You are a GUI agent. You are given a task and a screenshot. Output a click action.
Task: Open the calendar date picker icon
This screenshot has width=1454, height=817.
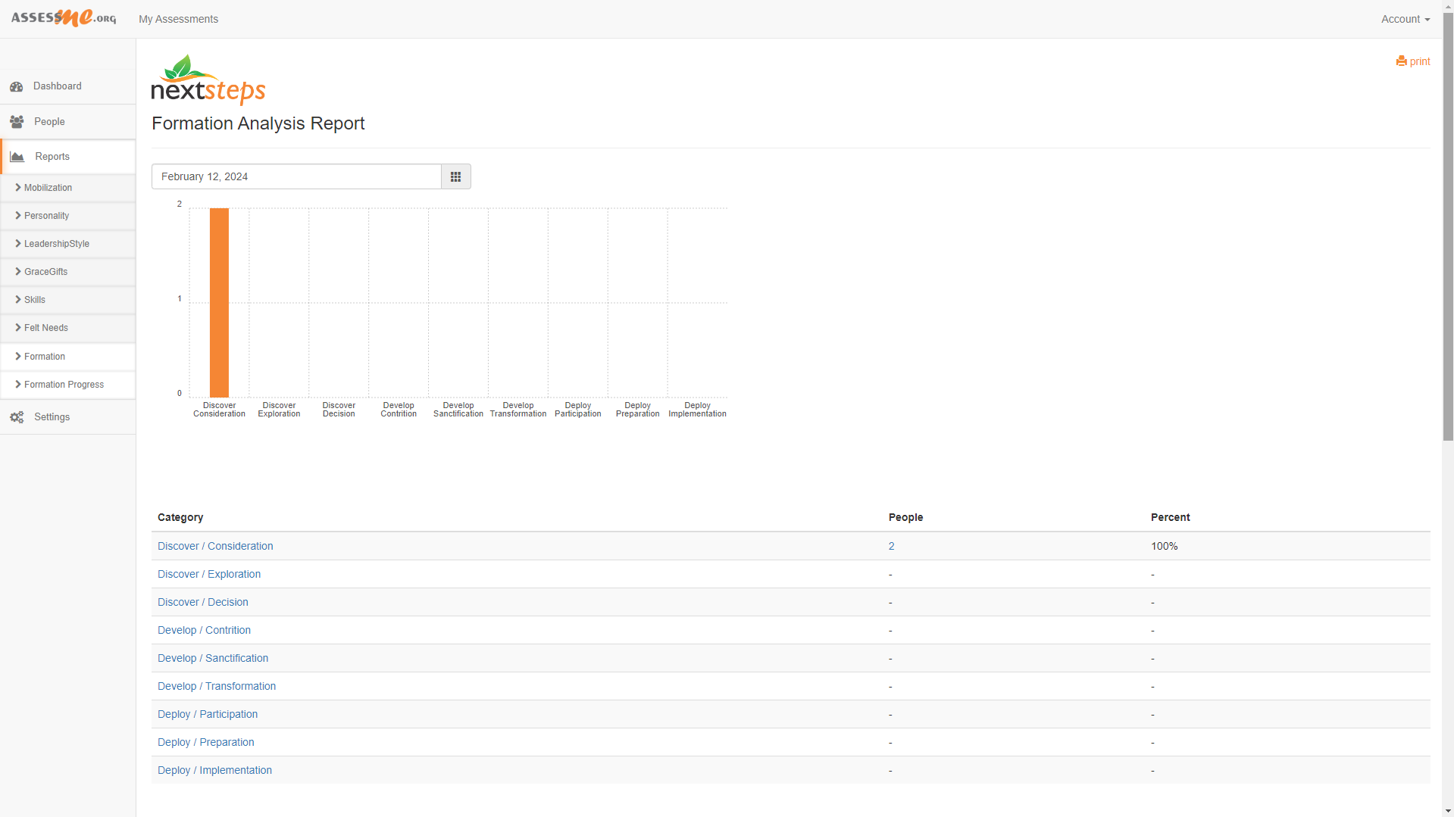455,176
